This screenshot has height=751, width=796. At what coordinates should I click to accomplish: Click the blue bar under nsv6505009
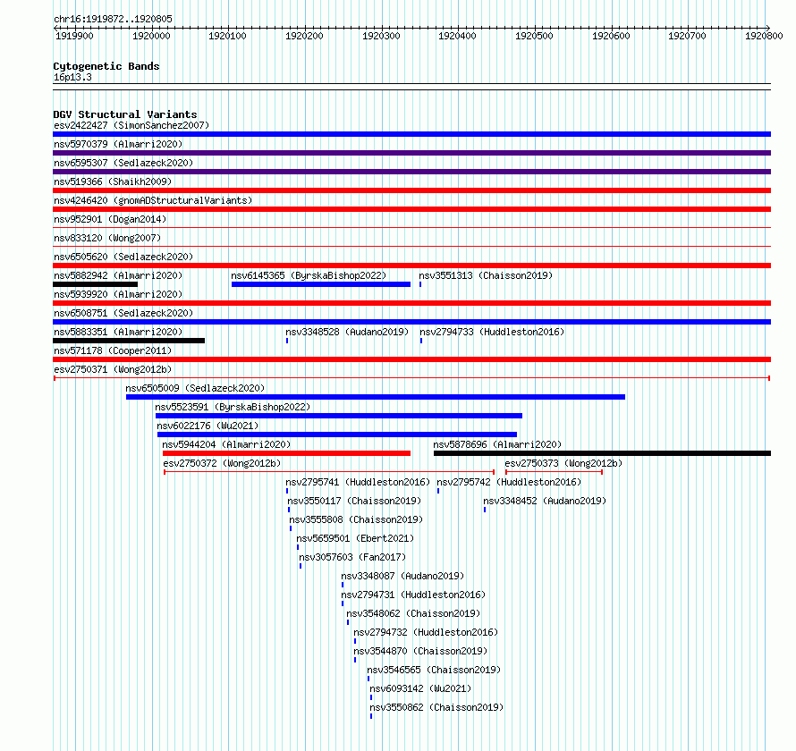[x=376, y=397]
